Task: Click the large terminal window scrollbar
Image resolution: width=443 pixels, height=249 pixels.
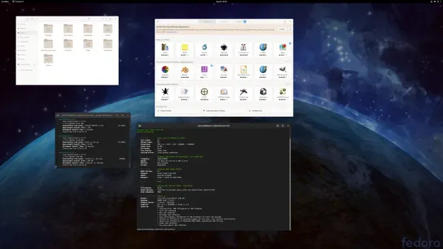Action: (x=290, y=181)
